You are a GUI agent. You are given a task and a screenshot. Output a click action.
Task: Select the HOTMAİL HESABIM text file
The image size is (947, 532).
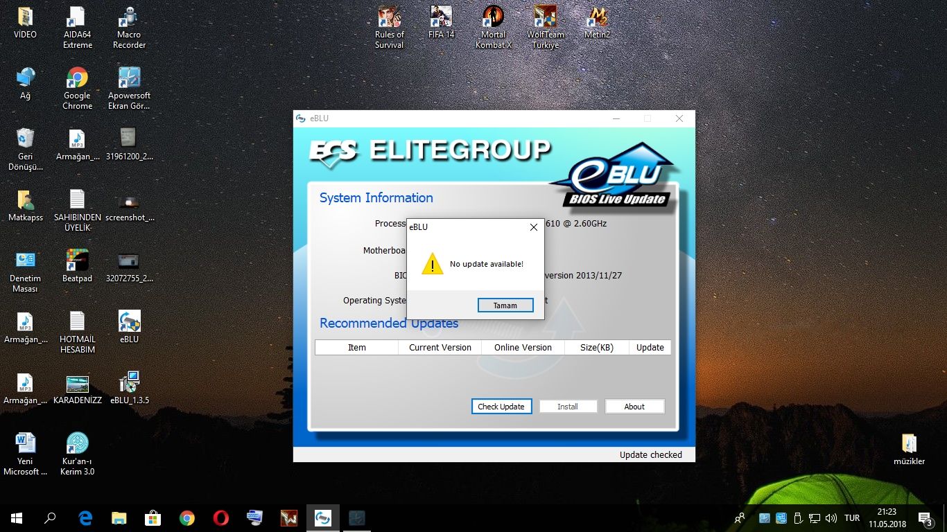click(78, 333)
